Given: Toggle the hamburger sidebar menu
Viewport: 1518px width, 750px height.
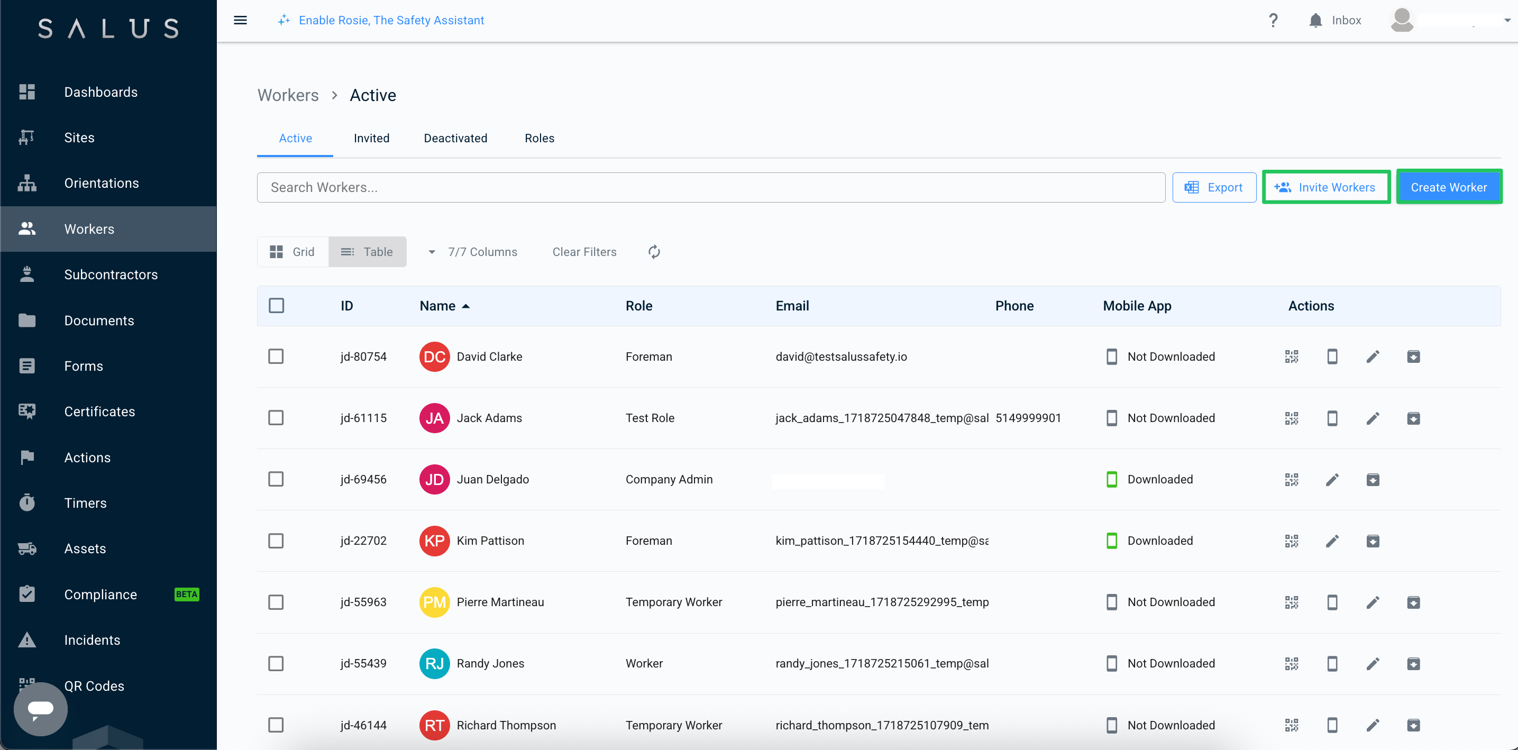Looking at the screenshot, I should coord(241,21).
